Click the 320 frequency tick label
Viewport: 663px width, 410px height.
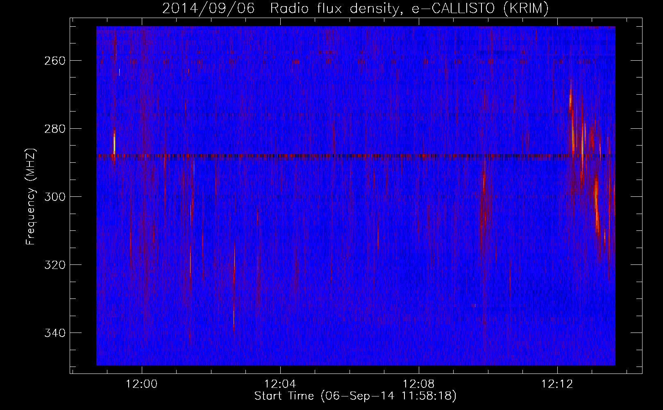55,265
